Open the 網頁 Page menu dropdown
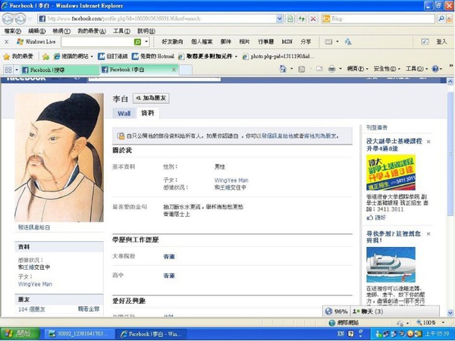 357,69
